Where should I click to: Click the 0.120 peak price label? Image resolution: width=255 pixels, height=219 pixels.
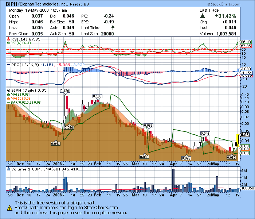[65, 91]
